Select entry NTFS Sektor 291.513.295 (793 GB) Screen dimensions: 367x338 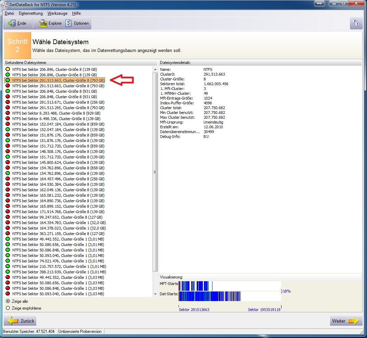54,108
